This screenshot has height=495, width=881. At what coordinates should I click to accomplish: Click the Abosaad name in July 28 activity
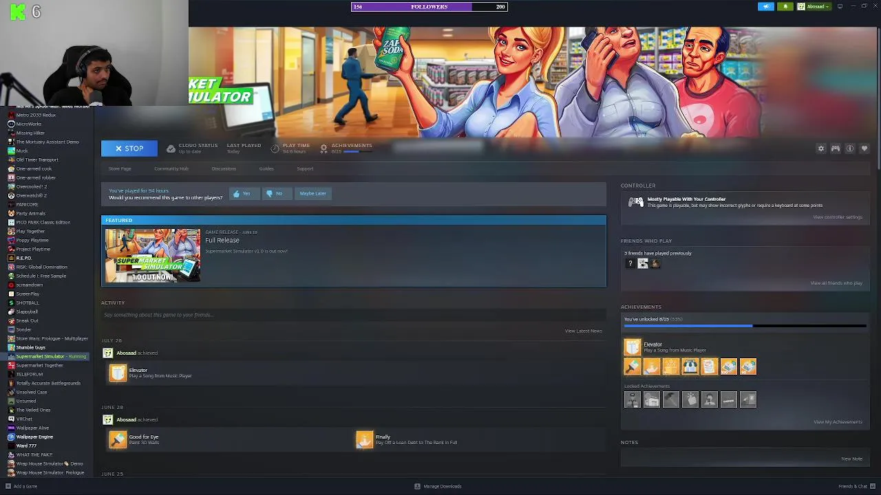(x=126, y=353)
